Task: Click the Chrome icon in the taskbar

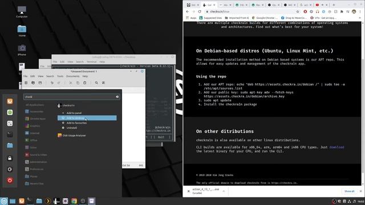Action: (74, 201)
